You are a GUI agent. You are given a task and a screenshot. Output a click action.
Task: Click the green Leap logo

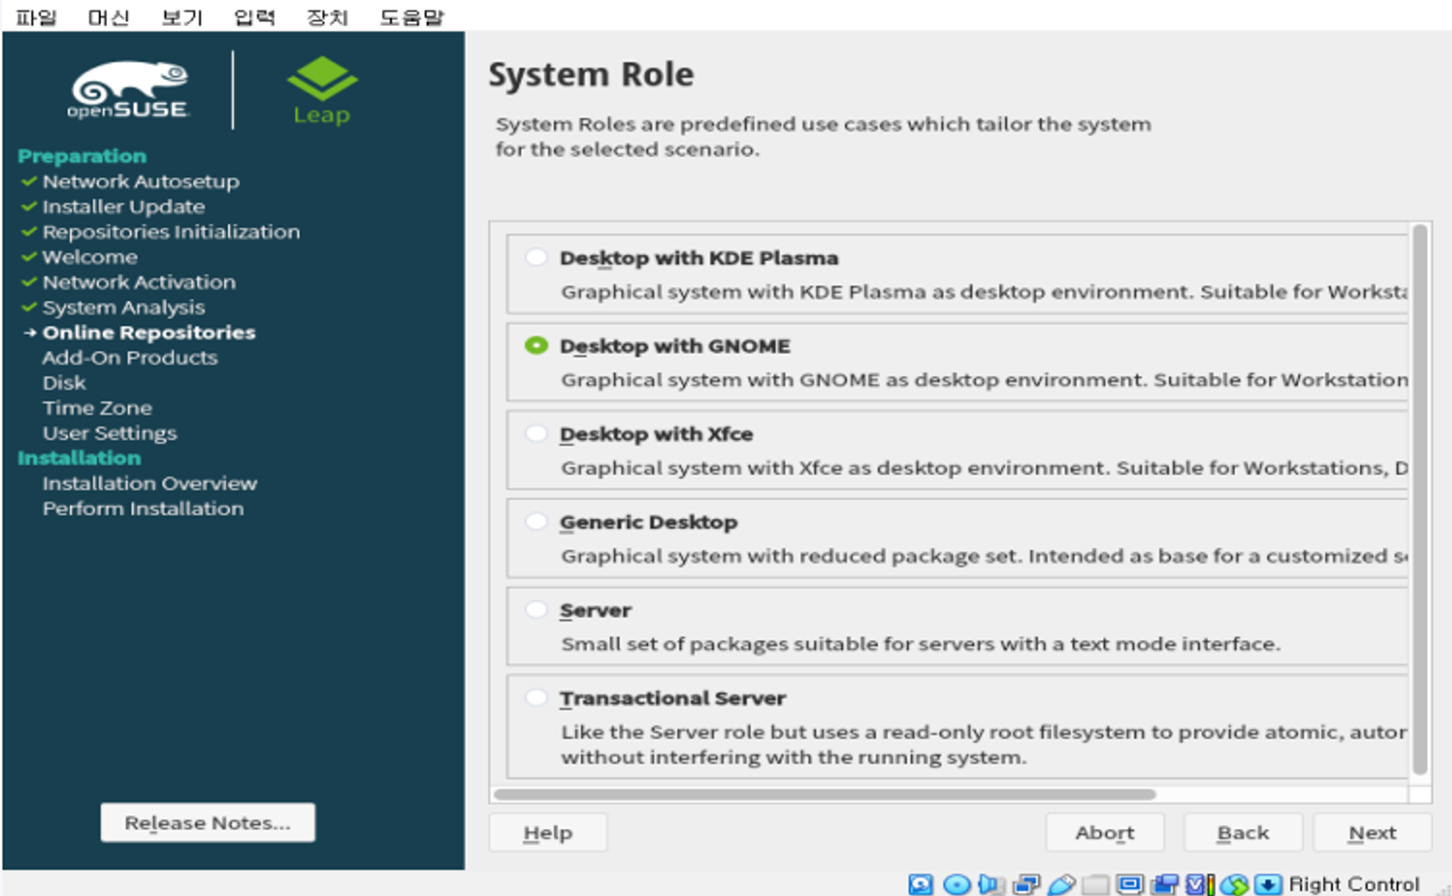coord(322,90)
